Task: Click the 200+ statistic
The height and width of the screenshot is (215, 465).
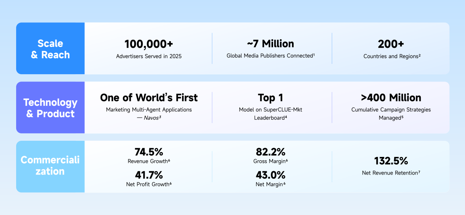Action: pyautogui.click(x=391, y=44)
